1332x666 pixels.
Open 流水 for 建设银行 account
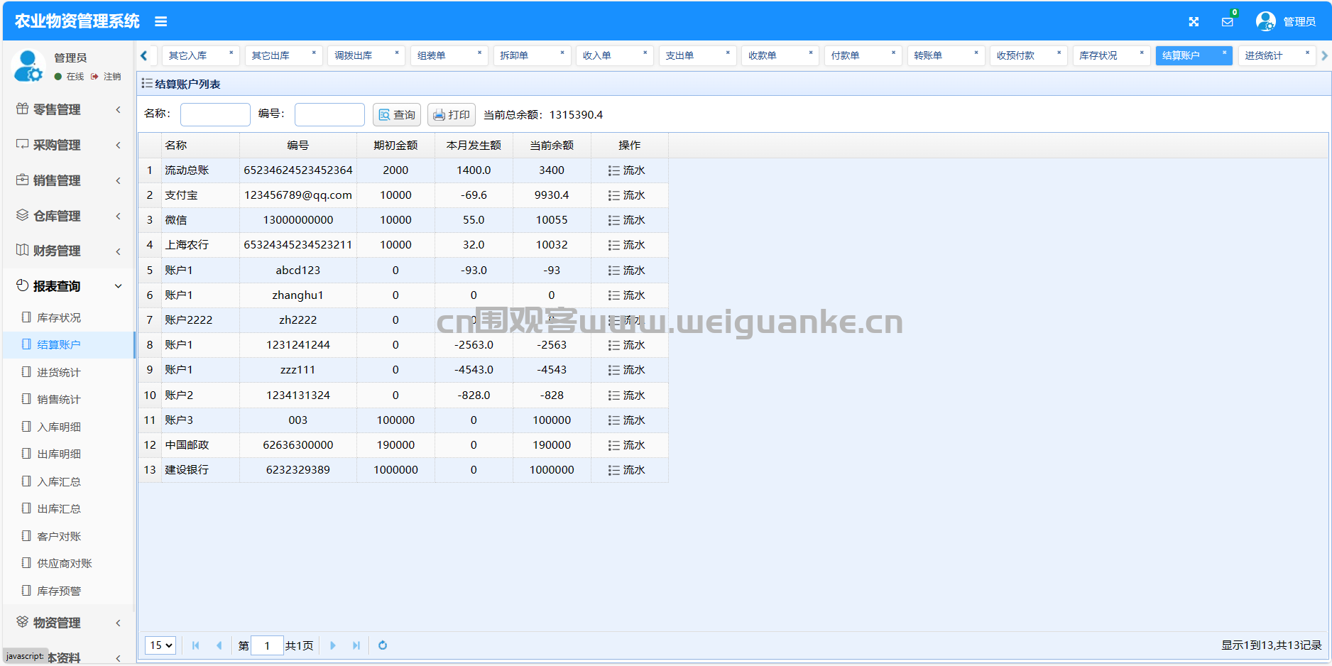[x=626, y=470]
